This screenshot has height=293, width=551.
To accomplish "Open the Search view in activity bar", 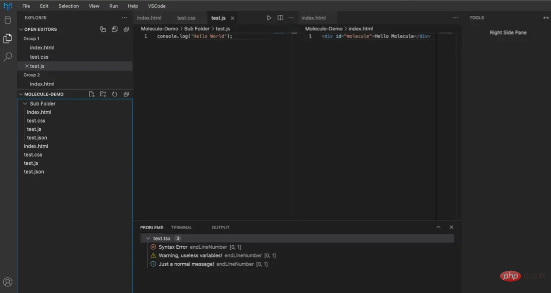I will 8,57.
